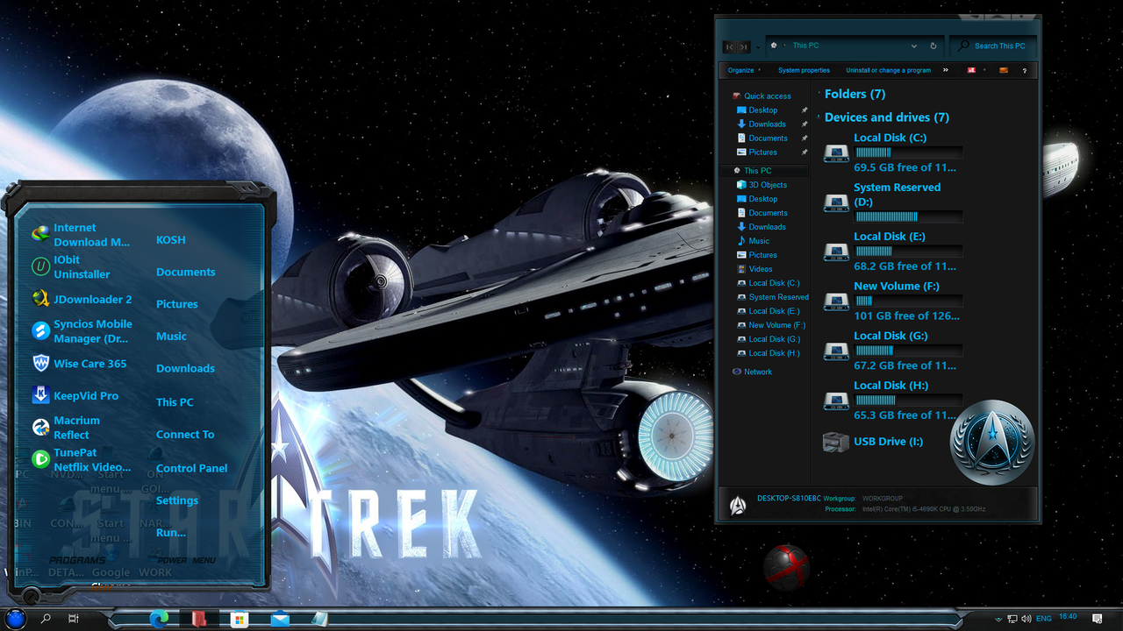
Task: Show more toolbar commands chevron
Action: pyautogui.click(x=946, y=70)
